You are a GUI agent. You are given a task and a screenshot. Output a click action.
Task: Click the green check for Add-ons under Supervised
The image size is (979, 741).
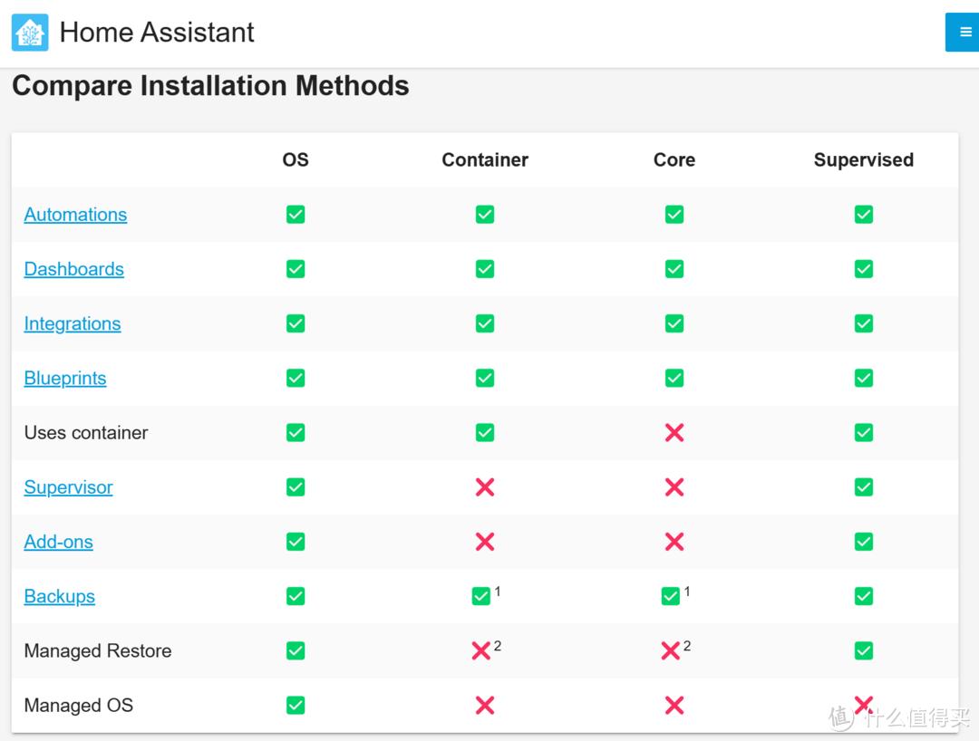864,542
